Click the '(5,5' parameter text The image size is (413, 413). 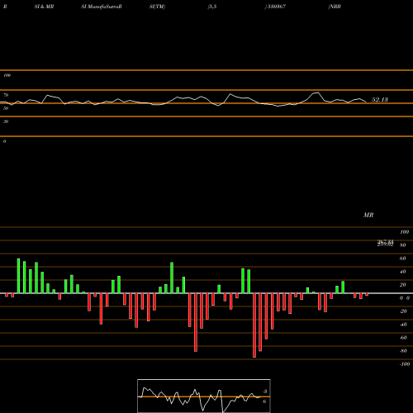pyautogui.click(x=212, y=7)
